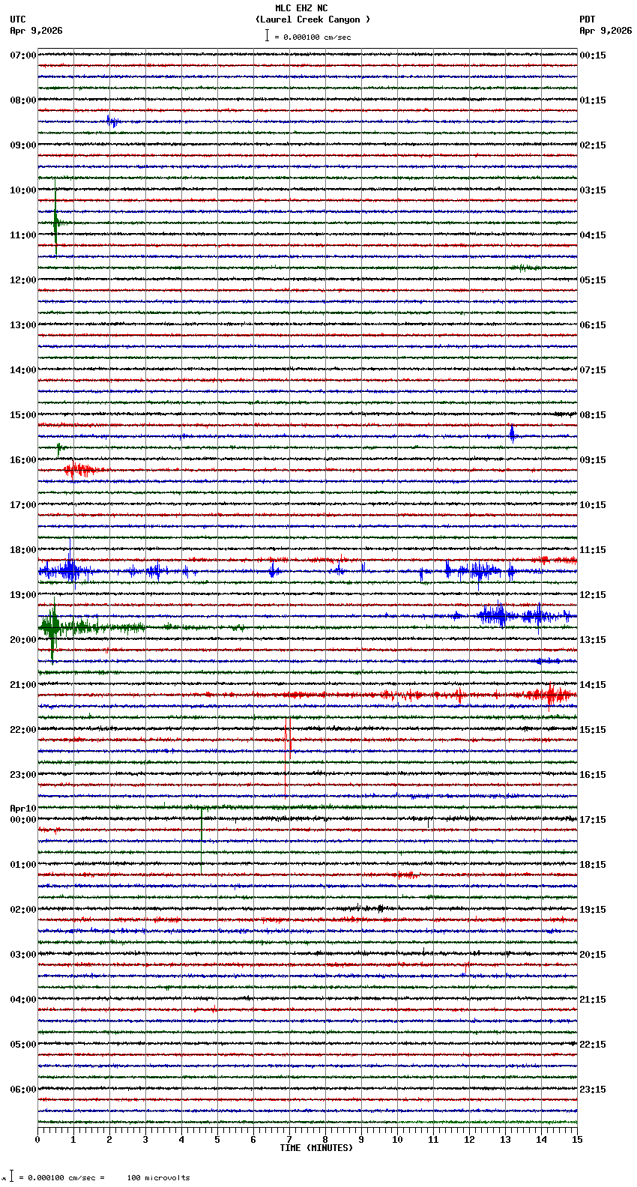Click the footer text 100 microvolts
Image resolution: width=637 pixels, height=1187 pixels.
(158, 1178)
